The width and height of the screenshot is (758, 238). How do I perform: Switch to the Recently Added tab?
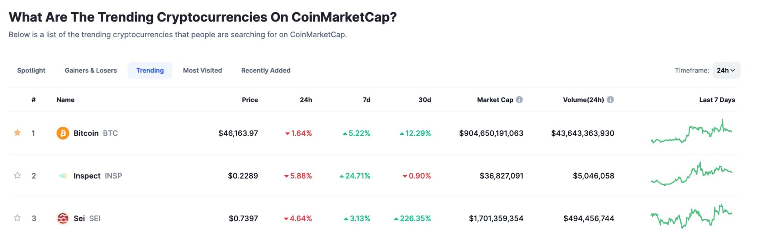265,70
